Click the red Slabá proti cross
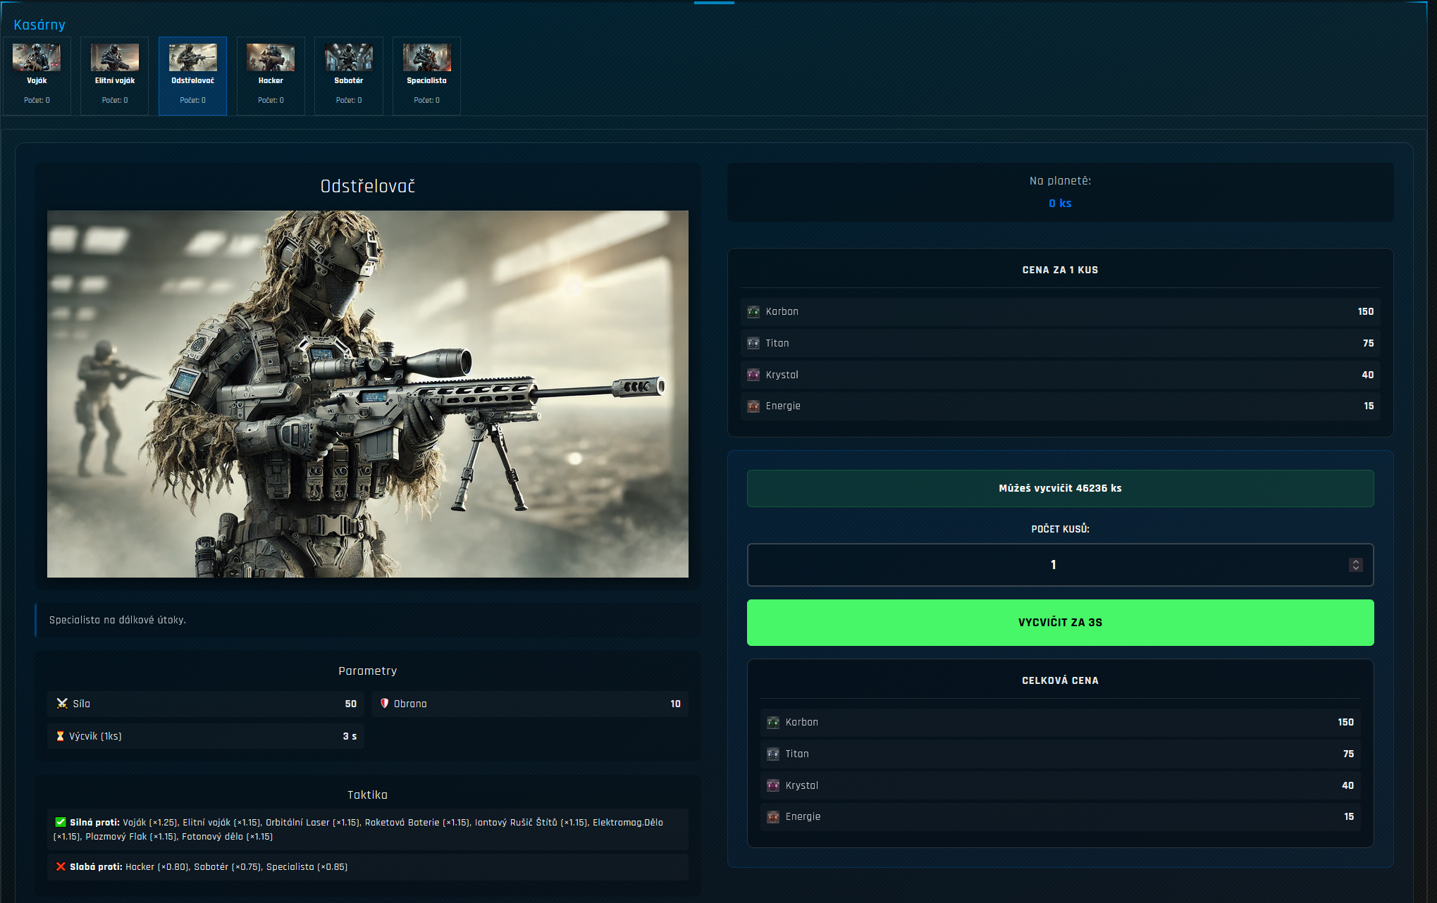The width and height of the screenshot is (1437, 903). tap(61, 867)
